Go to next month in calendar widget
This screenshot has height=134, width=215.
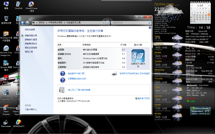(x=209, y=6)
